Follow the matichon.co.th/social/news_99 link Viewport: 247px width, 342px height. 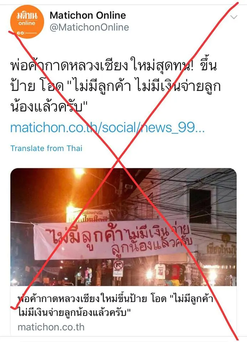click(x=107, y=128)
